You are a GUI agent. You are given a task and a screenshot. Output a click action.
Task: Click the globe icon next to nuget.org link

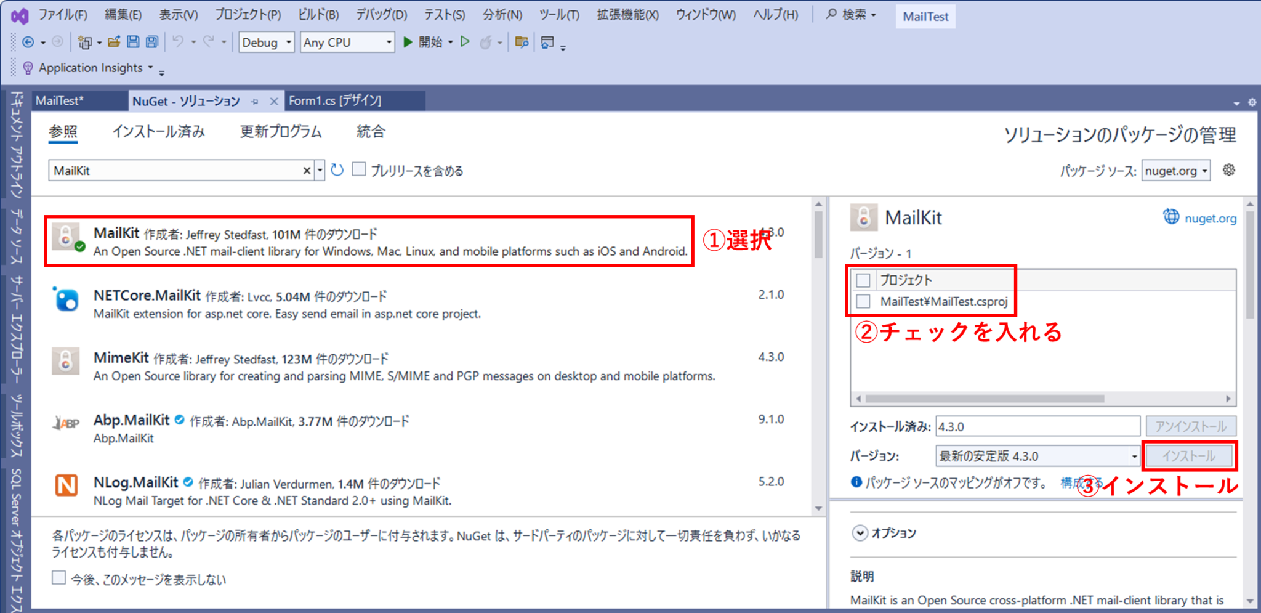1171,217
